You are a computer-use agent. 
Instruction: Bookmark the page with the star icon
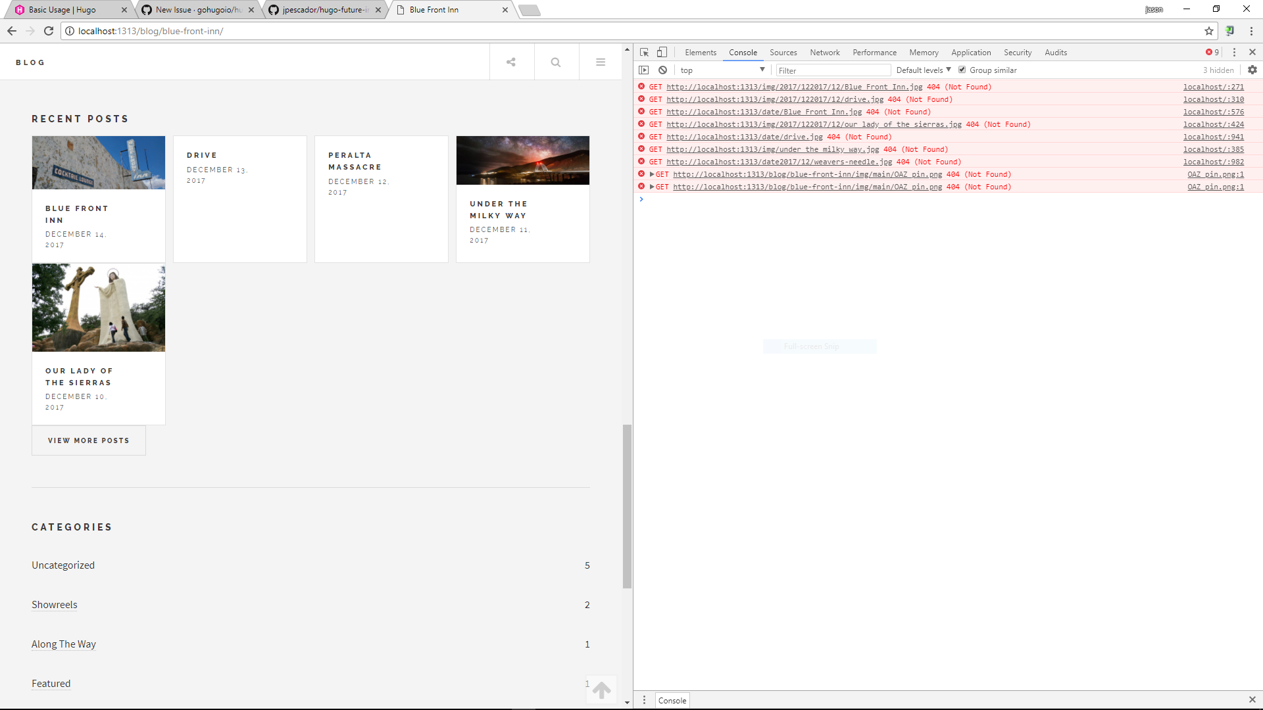1209,30
